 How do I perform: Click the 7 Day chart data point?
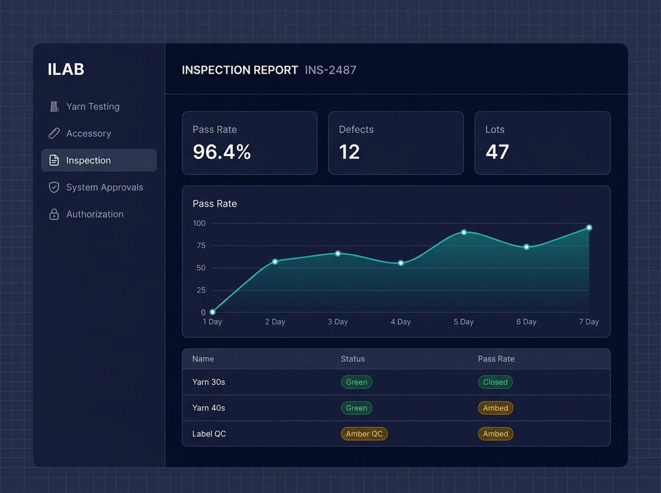point(589,227)
